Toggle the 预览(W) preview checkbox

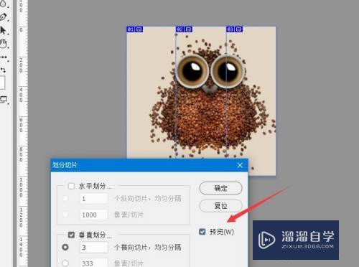coord(202,232)
